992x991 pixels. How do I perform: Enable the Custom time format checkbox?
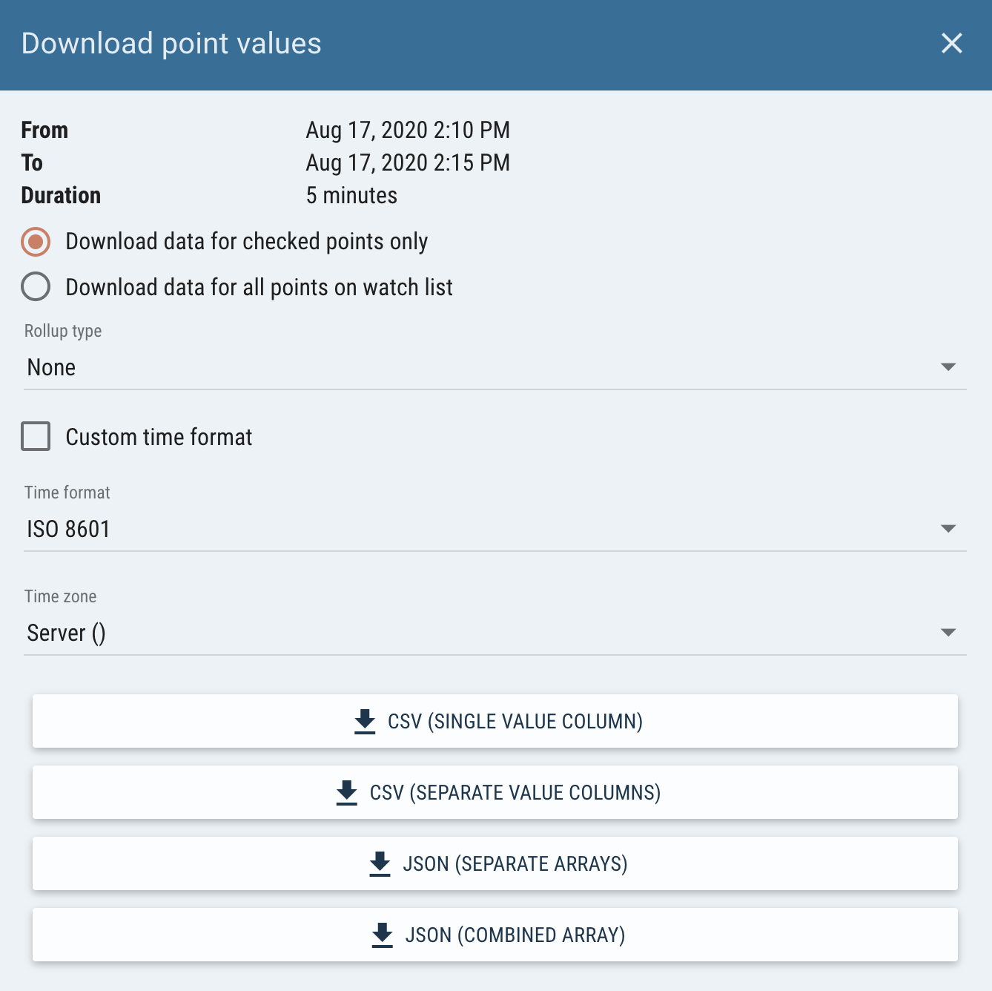click(x=36, y=436)
